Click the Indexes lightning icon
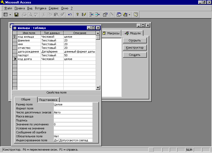212x153 pixels. tap(84, 15)
